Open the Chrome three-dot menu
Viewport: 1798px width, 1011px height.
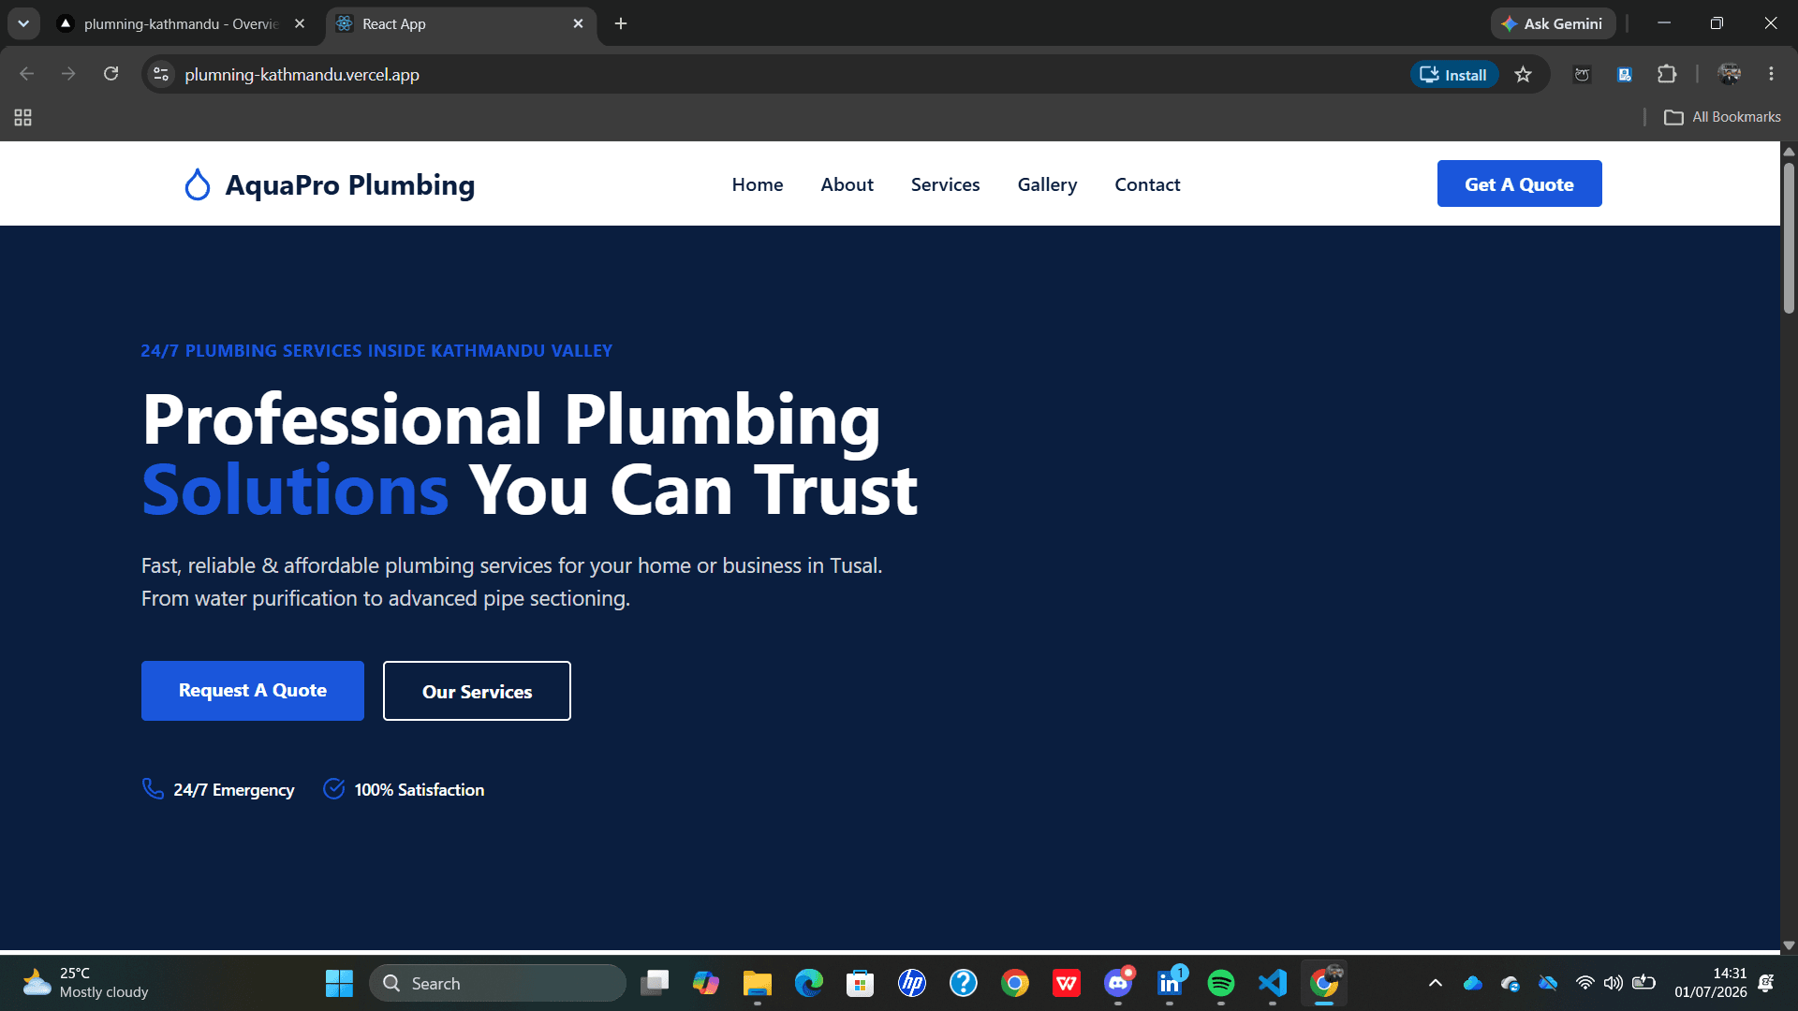point(1771,74)
